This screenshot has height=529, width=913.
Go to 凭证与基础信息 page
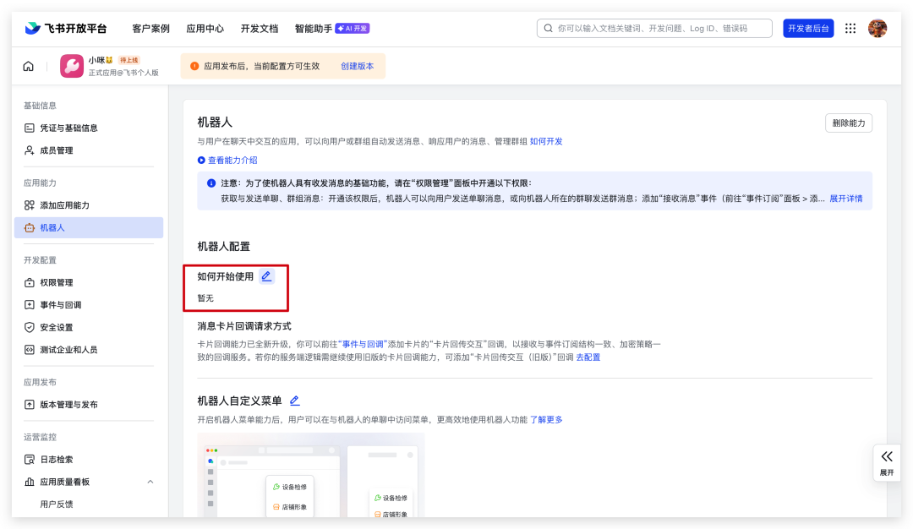coord(68,128)
